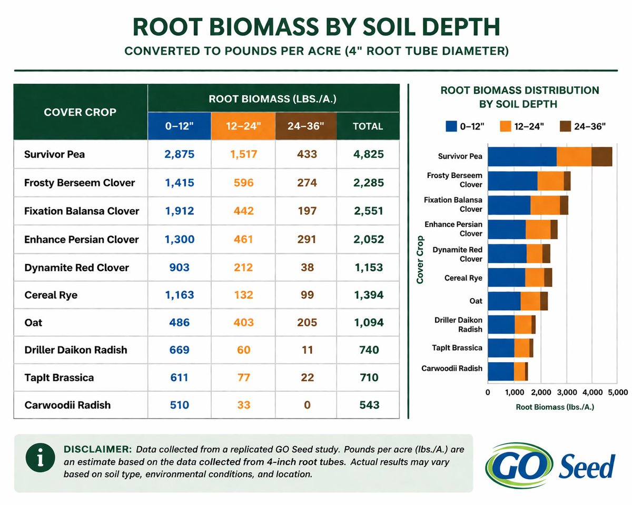Click the ROOT BIOMASS (LBS./A.) header
This screenshot has height=505, width=632.
pos(273,98)
